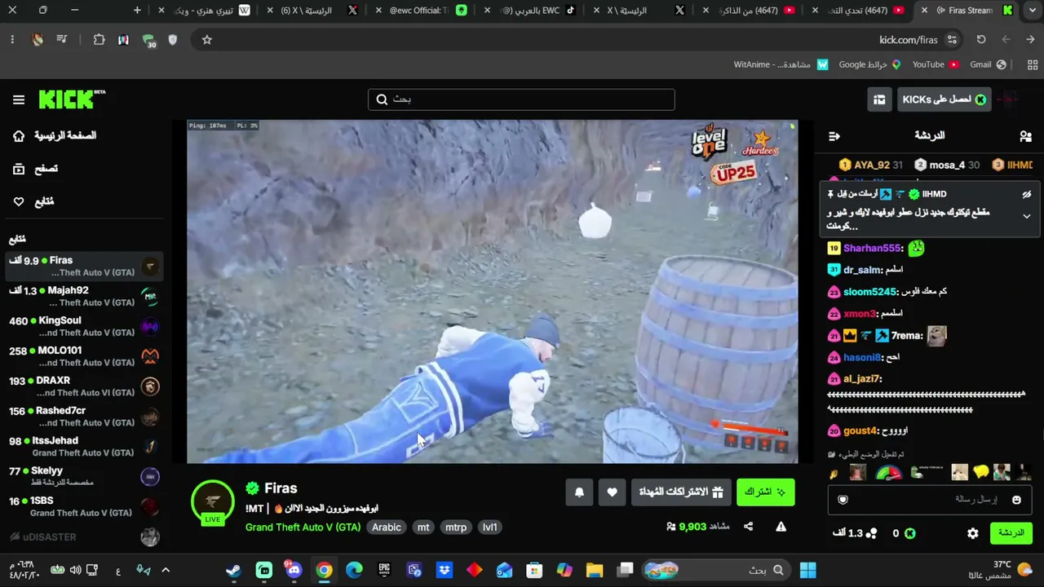Open the emoji picker in the chat box
The image size is (1044, 587).
[x=1016, y=500]
